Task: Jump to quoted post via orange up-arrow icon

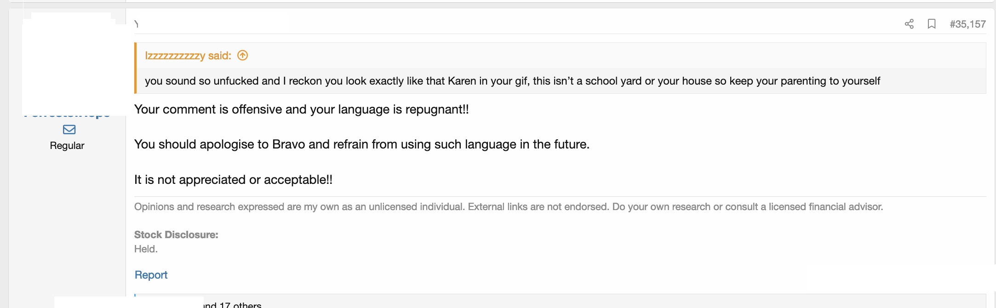Action: [242, 56]
